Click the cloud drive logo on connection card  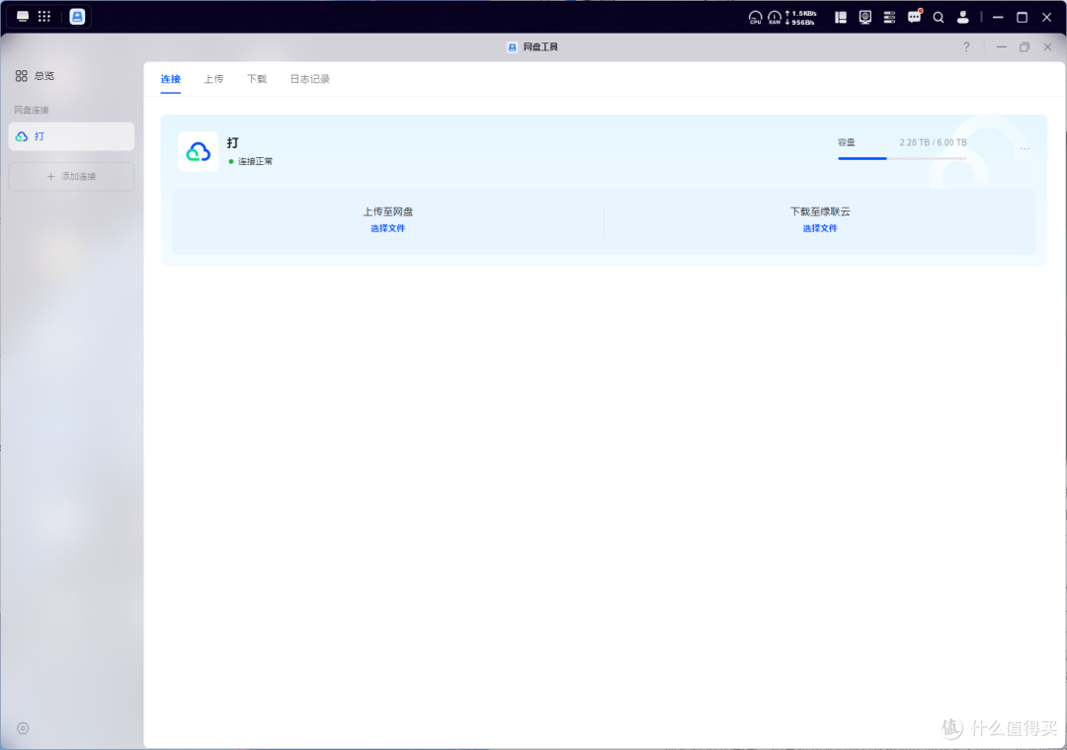[x=198, y=151]
